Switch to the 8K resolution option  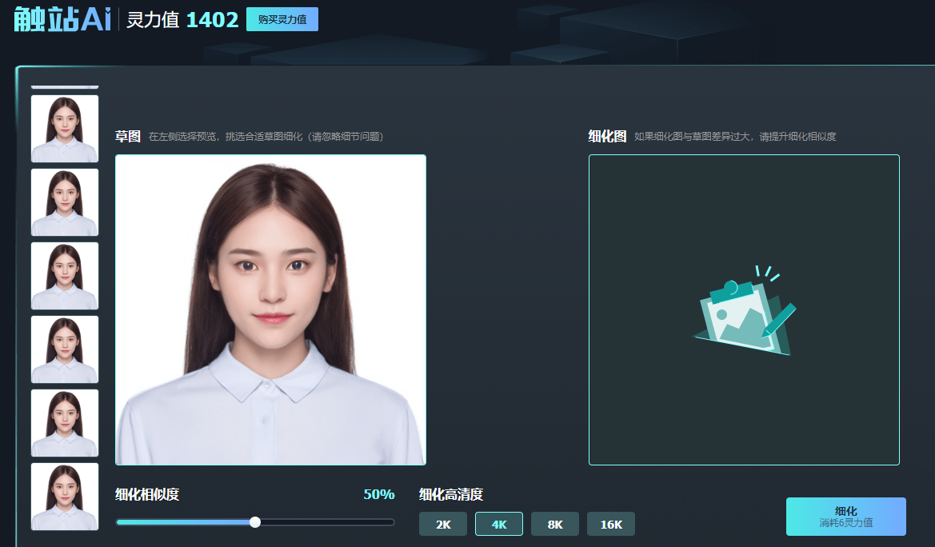point(554,524)
